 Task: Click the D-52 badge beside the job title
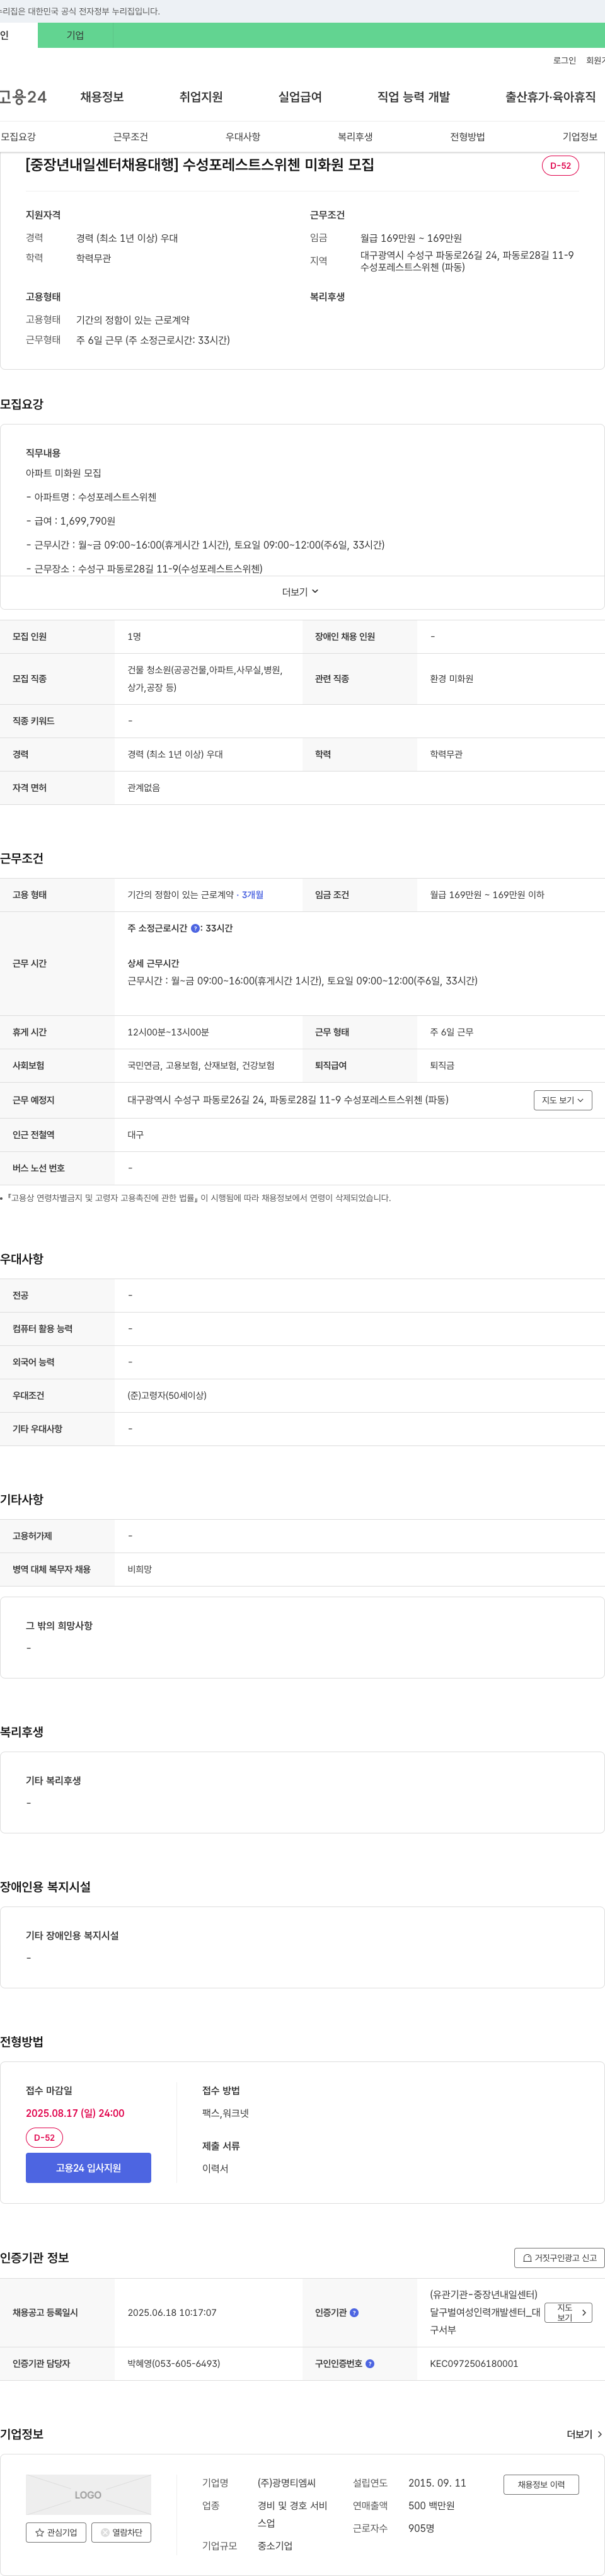[560, 166]
